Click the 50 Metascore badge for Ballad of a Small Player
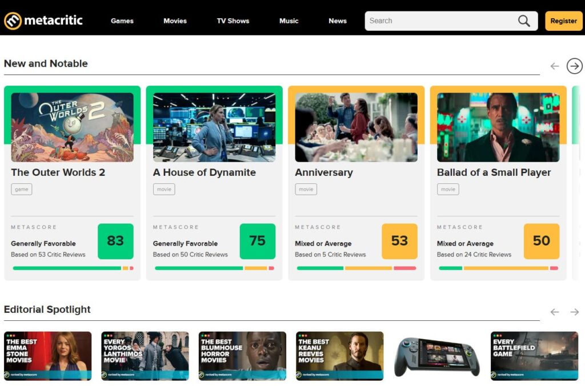585x386 pixels. [541, 242]
